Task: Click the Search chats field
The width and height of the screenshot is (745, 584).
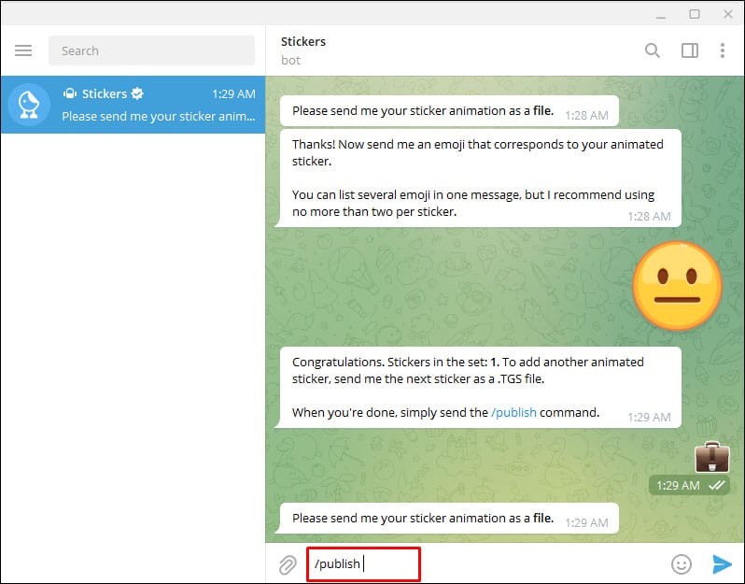Action: [151, 50]
